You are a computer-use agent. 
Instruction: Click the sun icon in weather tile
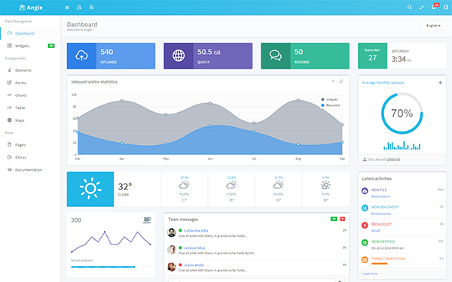pos(90,189)
